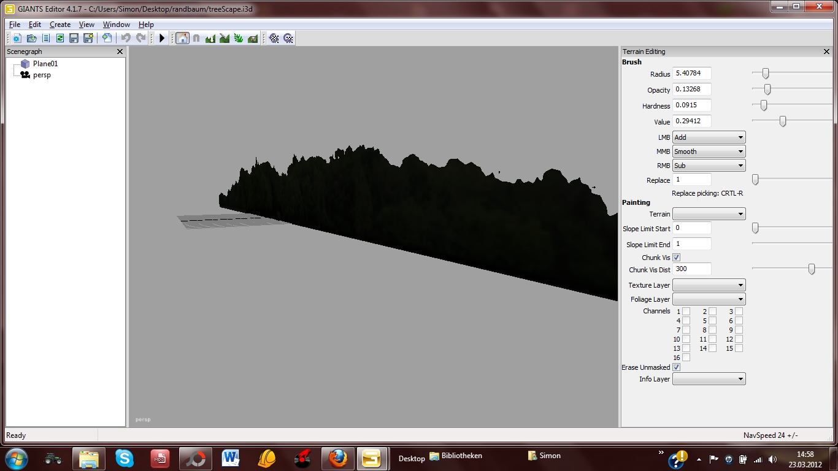Open the Simon folder taskbar shortcut

click(544, 456)
